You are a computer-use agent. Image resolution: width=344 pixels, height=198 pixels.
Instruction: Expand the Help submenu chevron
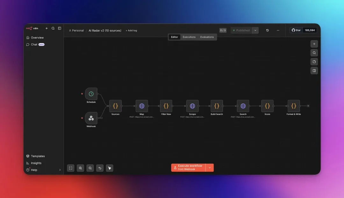point(60,170)
